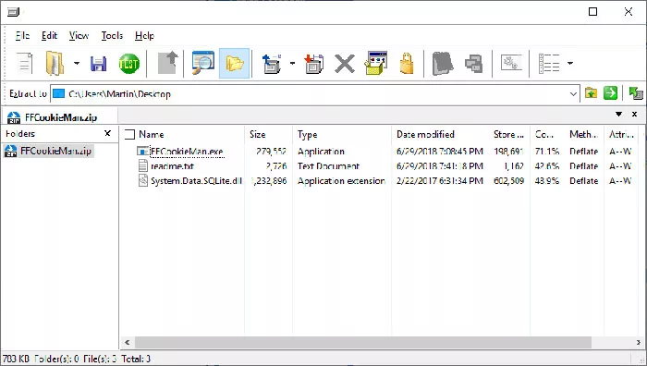This screenshot has width=647, height=366.
Task: Click the Application extension type cell
Action: point(341,181)
